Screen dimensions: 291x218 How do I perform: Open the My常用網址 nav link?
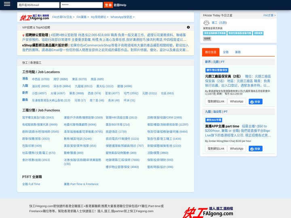[x=99, y=17]
